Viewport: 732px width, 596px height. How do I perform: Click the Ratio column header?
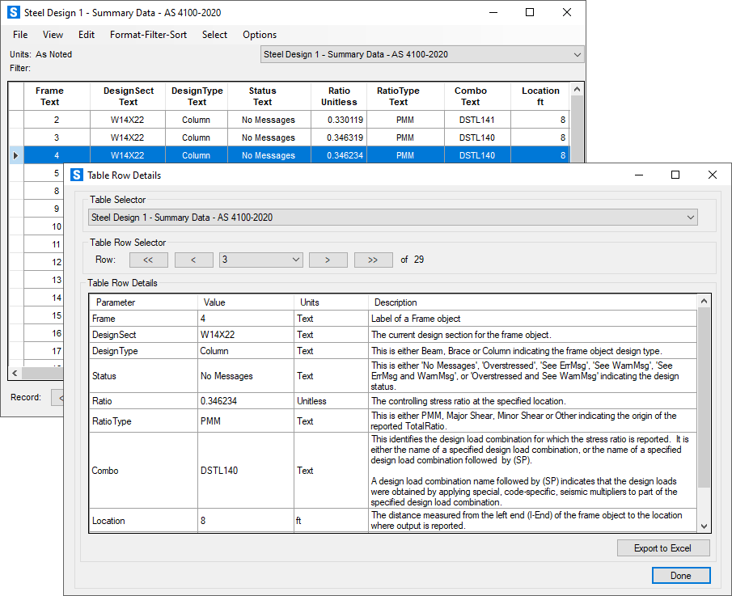[339, 96]
